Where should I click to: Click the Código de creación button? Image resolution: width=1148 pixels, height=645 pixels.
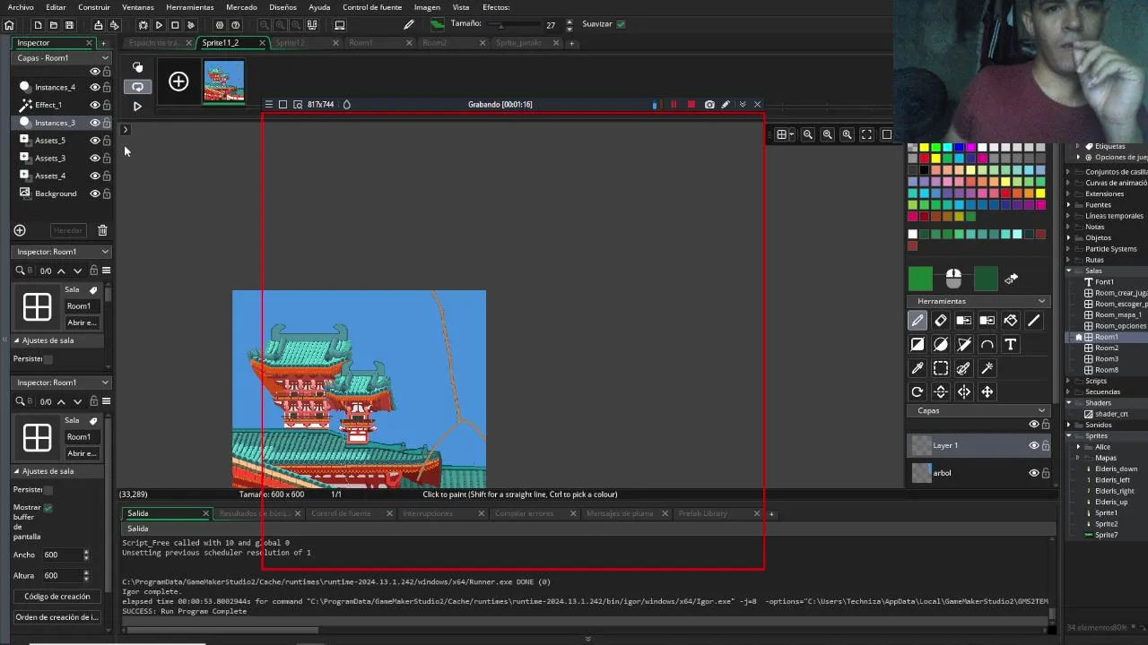(x=57, y=597)
